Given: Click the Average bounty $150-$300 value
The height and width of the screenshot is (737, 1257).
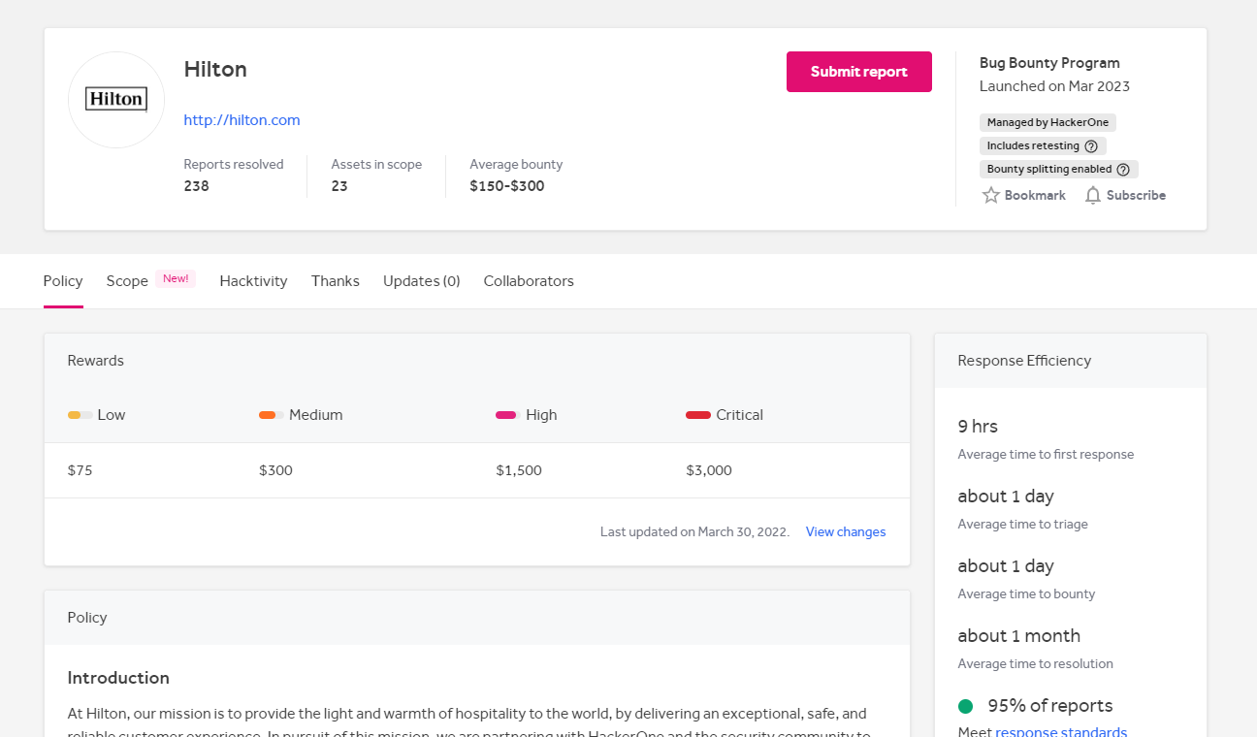Looking at the screenshot, I should point(507,186).
